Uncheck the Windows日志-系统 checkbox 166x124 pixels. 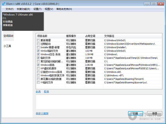pyautogui.click(x=38, y=54)
